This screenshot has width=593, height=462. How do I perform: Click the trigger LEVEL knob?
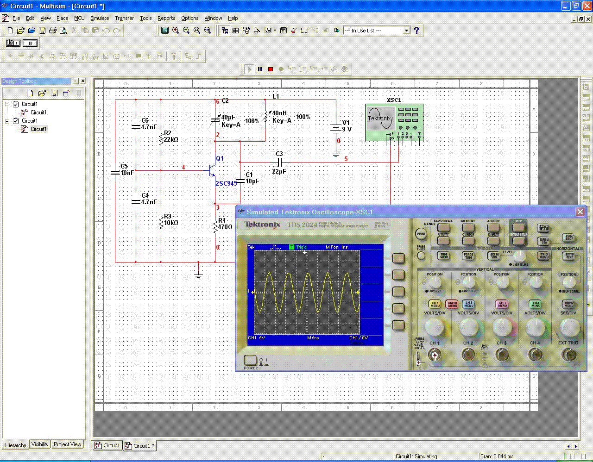pyautogui.click(x=519, y=256)
